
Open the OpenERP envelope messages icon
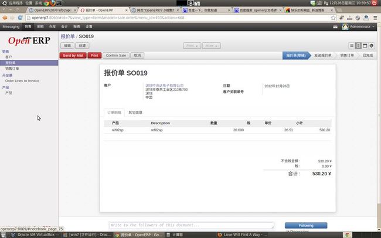pos(335,27)
